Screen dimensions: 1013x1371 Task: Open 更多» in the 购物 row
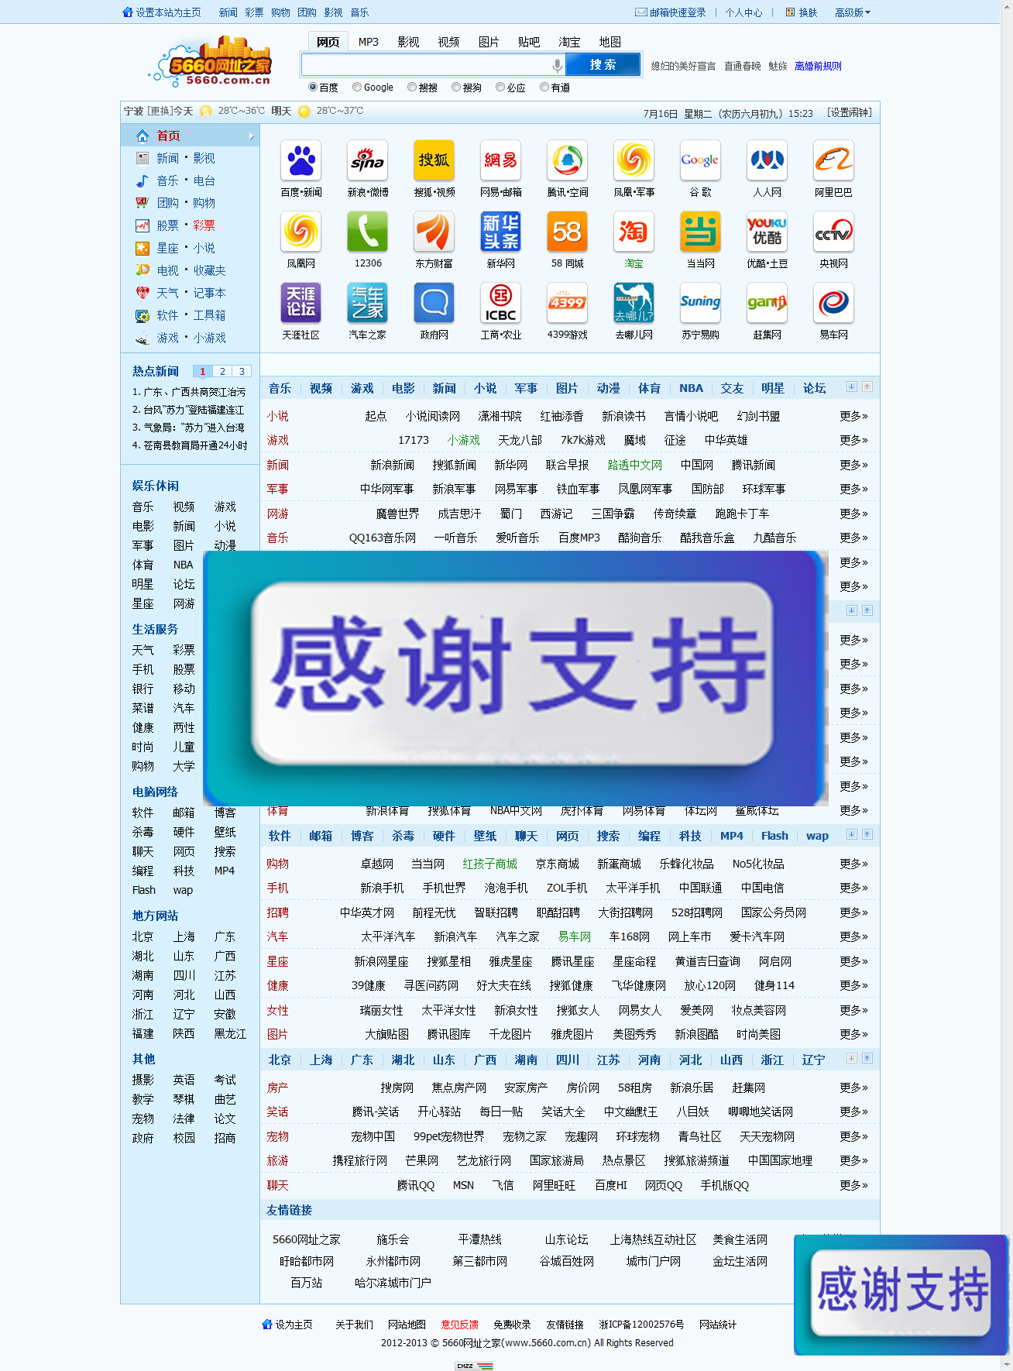853,864
